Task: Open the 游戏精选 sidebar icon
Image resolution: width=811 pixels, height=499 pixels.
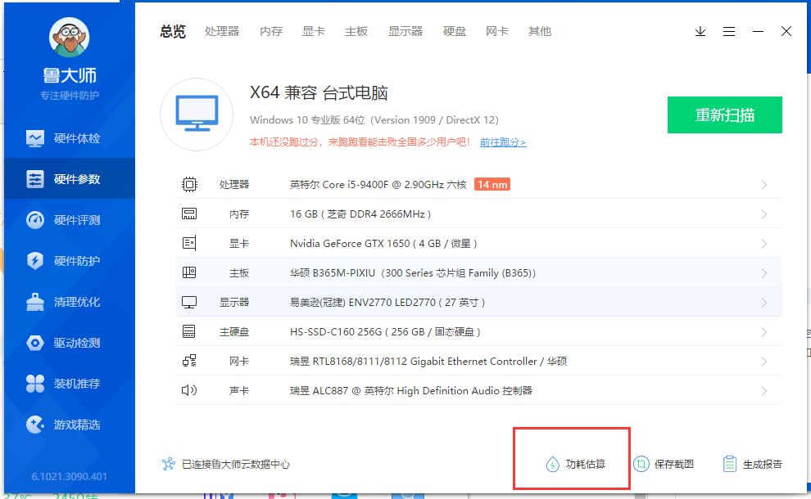Action: click(35, 425)
